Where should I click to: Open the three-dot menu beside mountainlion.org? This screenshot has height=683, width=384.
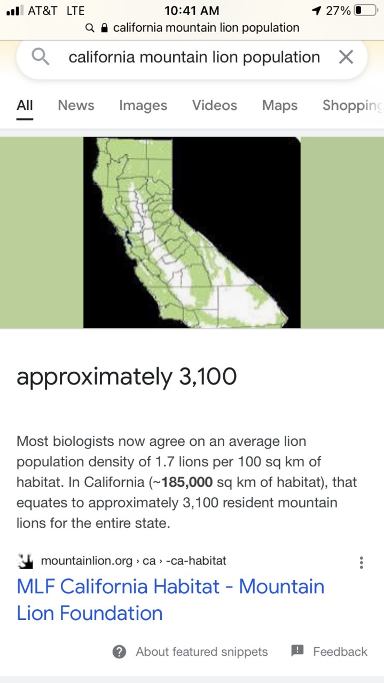coord(362,562)
